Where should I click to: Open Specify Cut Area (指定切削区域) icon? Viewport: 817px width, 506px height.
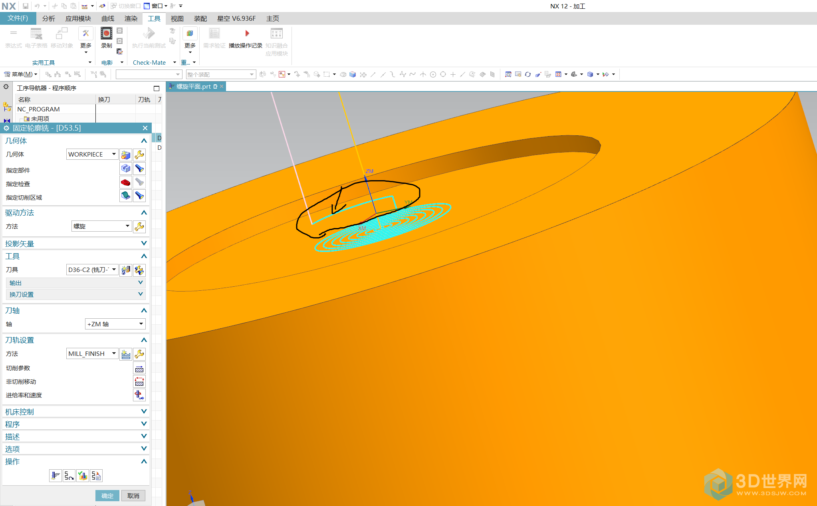click(x=126, y=196)
